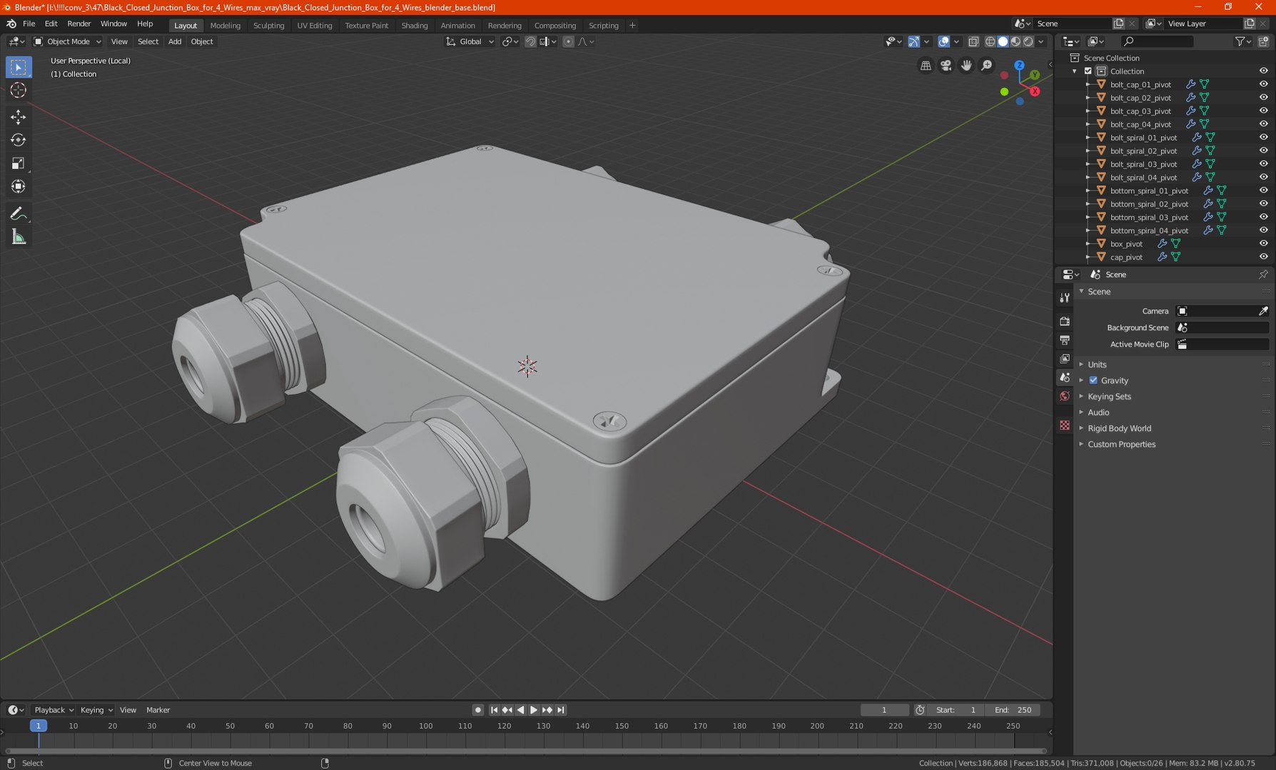
Task: Select the 3D Cursor tool
Action: tap(19, 91)
